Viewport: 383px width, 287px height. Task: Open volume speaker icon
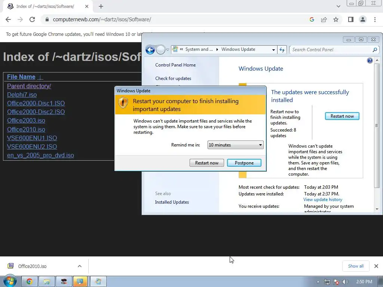pyautogui.click(x=345, y=282)
